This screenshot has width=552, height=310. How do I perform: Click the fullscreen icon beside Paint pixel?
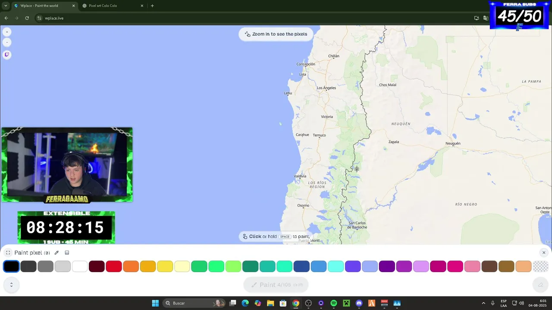click(x=8, y=253)
